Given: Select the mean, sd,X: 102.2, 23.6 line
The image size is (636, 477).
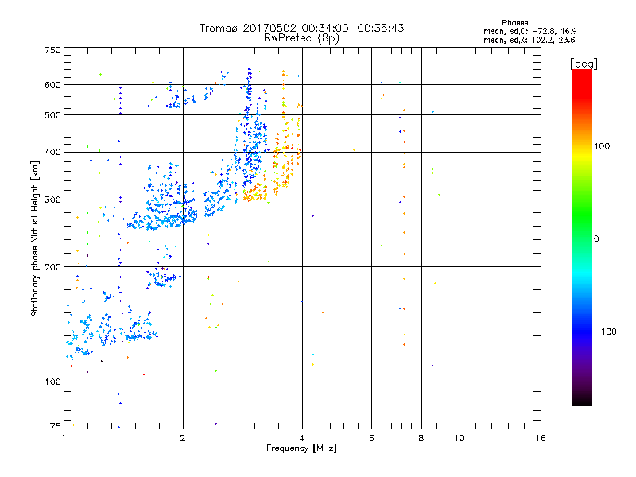Looking at the screenshot, I should (529, 40).
